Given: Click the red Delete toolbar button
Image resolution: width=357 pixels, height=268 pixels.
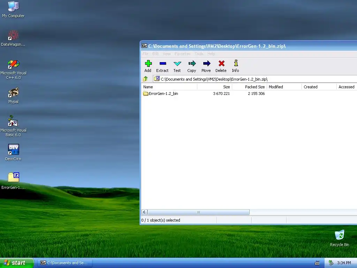Looking at the screenshot, I should pyautogui.click(x=221, y=66).
